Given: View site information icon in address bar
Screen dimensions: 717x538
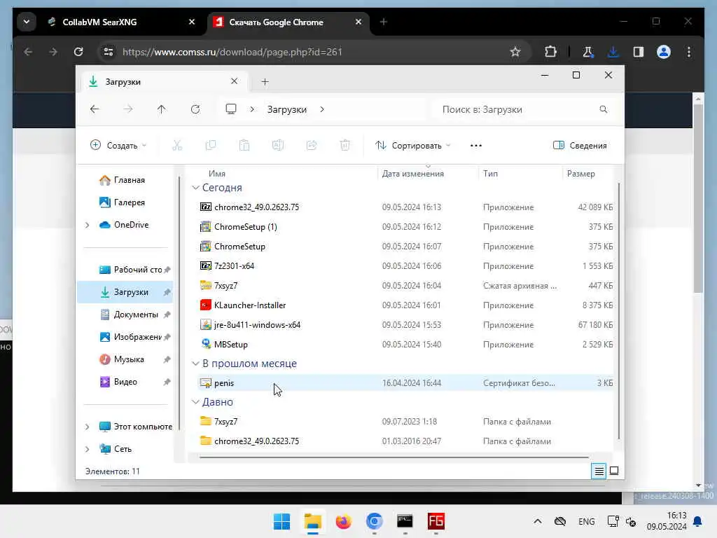Looking at the screenshot, I should 109,52.
